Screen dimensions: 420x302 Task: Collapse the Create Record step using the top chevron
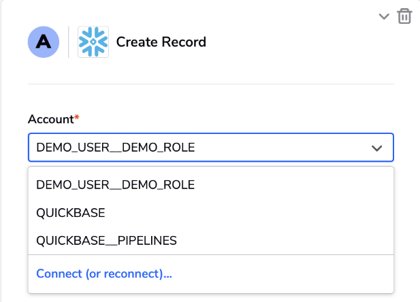(x=384, y=16)
